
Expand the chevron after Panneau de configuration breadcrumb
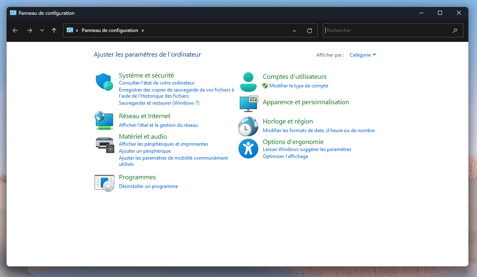click(x=143, y=30)
